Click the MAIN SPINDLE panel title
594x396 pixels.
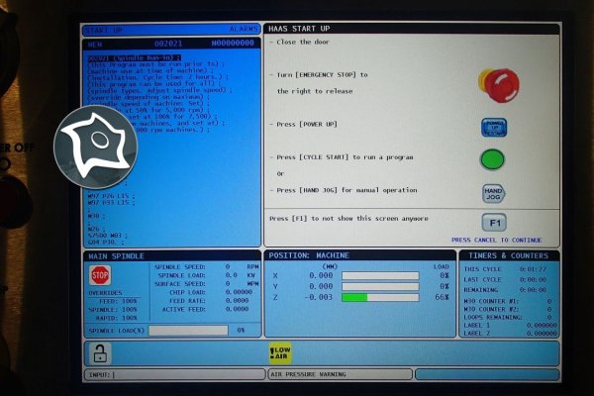[x=116, y=256]
